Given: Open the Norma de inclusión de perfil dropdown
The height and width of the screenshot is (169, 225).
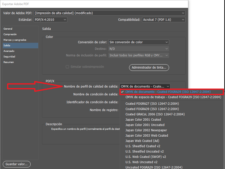Looking at the screenshot, I should [139, 55].
